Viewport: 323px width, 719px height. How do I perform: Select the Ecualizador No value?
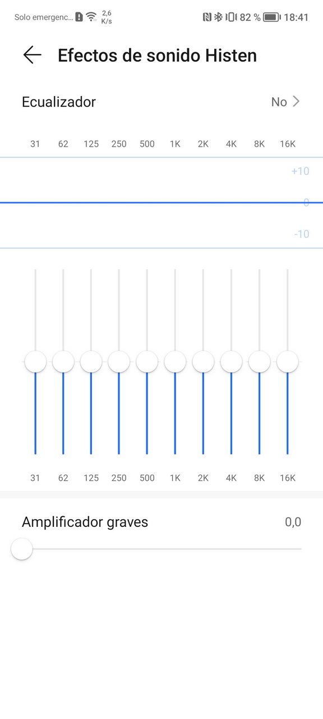point(279,102)
